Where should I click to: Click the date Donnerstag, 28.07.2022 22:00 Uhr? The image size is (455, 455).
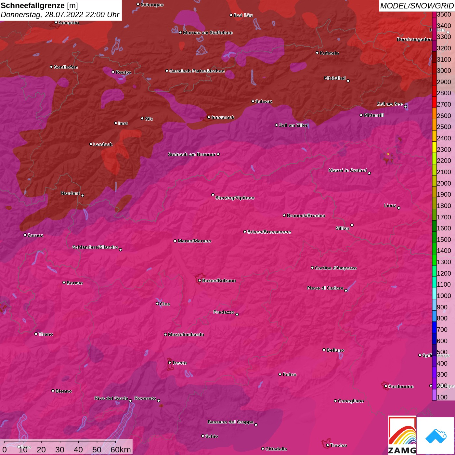tap(60, 15)
